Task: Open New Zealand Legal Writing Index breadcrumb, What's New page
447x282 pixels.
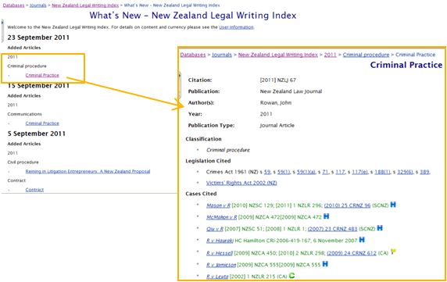Action: [x=85, y=5]
